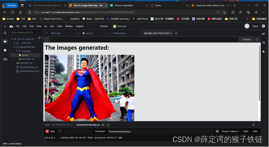Click the Stop button
The image size is (269, 147).
click(50, 131)
